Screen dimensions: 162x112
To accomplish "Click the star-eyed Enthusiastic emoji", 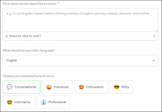I will pyautogui.click(x=81, y=87).
